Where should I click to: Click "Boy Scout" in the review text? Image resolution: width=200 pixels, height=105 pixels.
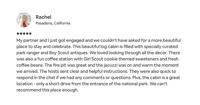(59, 53)
